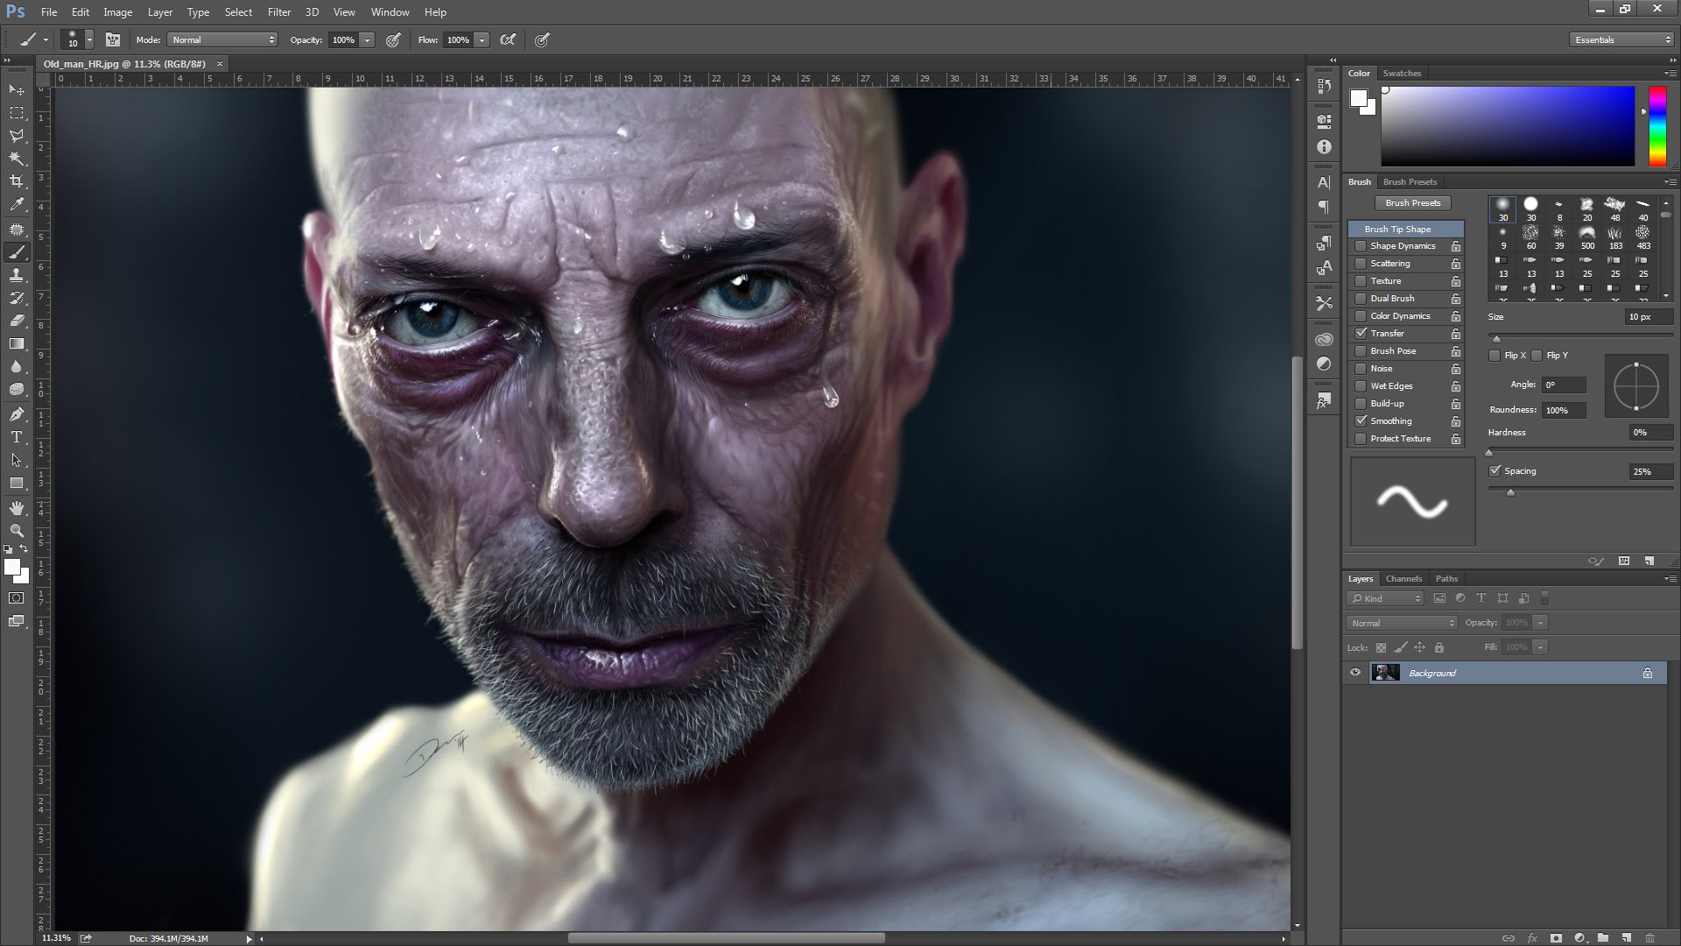Select the Lasso tool
Image resolution: width=1681 pixels, height=946 pixels.
[x=16, y=135]
